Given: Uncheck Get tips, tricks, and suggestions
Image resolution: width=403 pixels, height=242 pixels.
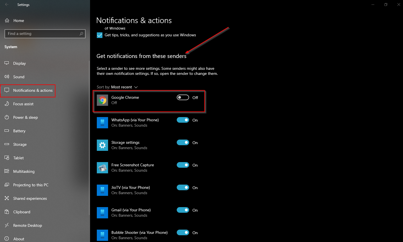Looking at the screenshot, I should pyautogui.click(x=100, y=35).
